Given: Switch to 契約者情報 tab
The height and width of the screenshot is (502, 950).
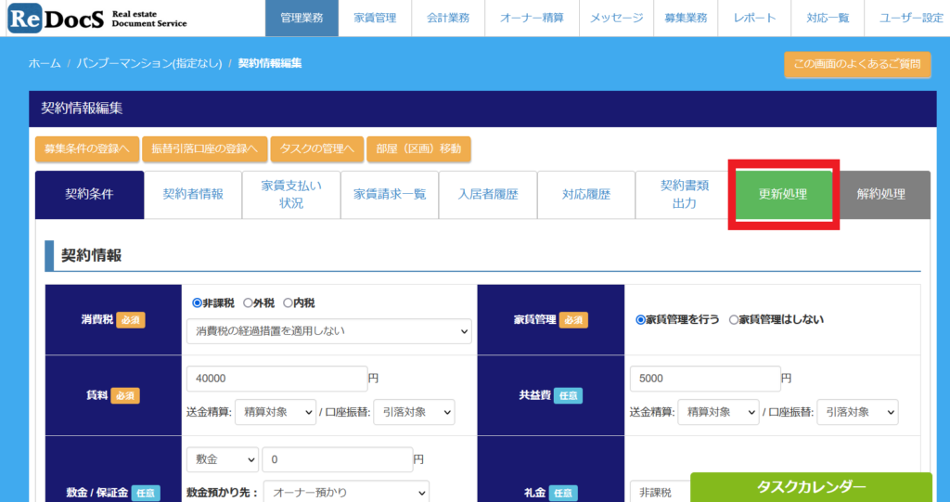Looking at the screenshot, I should coord(193,195).
